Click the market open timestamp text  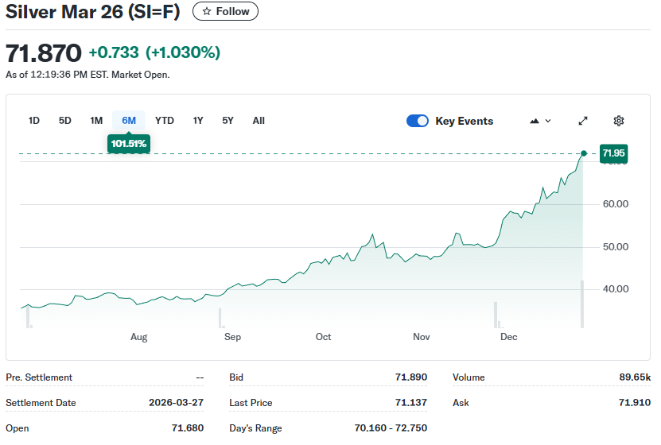(87, 75)
